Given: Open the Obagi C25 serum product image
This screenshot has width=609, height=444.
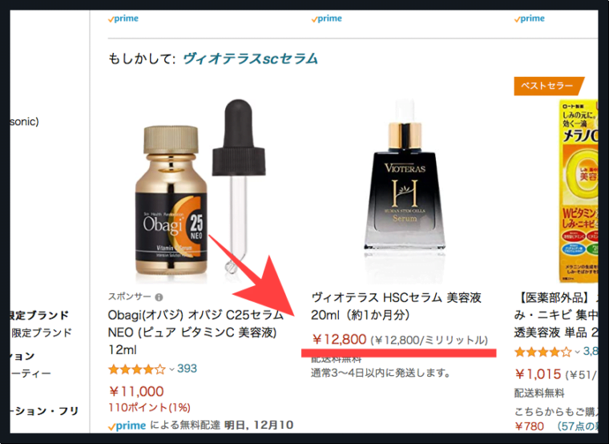Looking at the screenshot, I should [x=200, y=191].
